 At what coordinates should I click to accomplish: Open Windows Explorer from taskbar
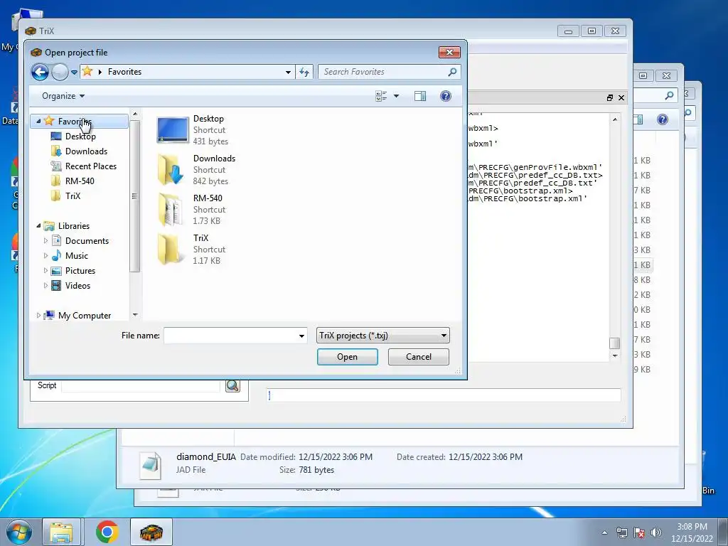click(x=61, y=532)
